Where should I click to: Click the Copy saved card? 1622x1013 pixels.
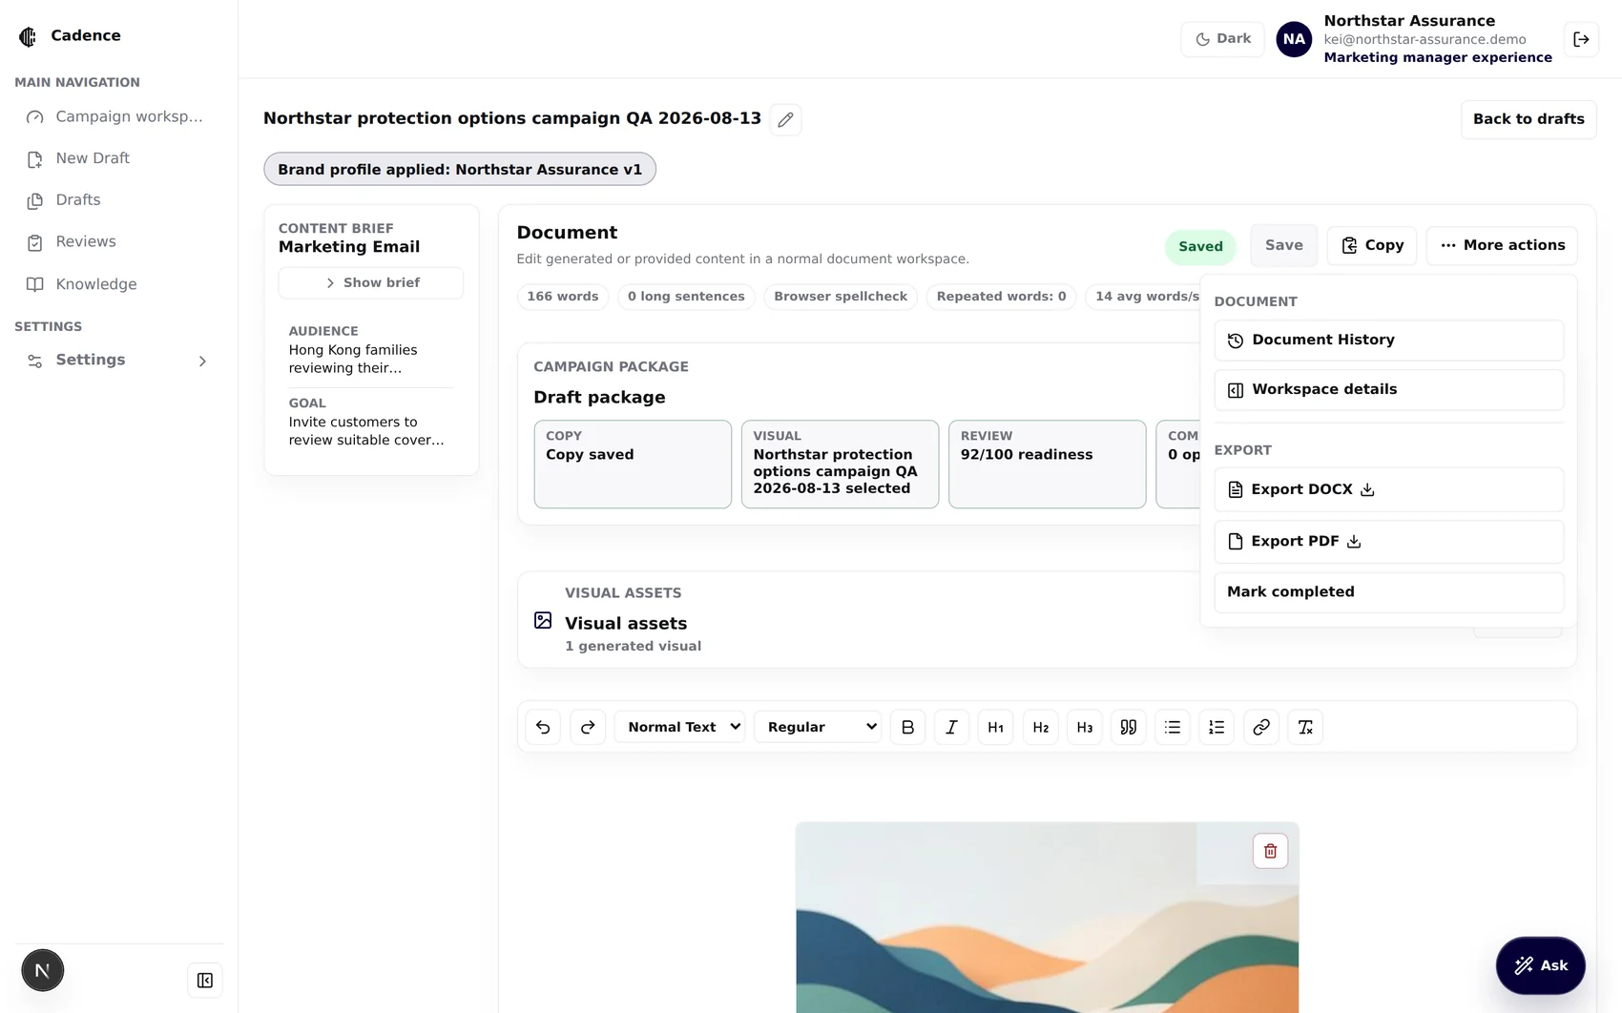[x=633, y=465]
